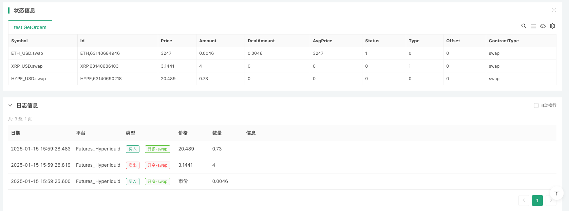Enable the 自动换行 checkbox
The height and width of the screenshot is (211, 569).
coord(536,105)
